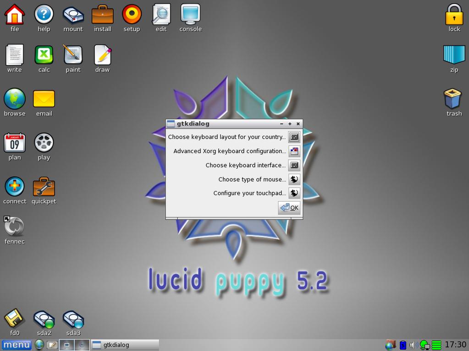Close the gtkdialog window
The width and height of the screenshot is (469, 351).
pyautogui.click(x=298, y=124)
